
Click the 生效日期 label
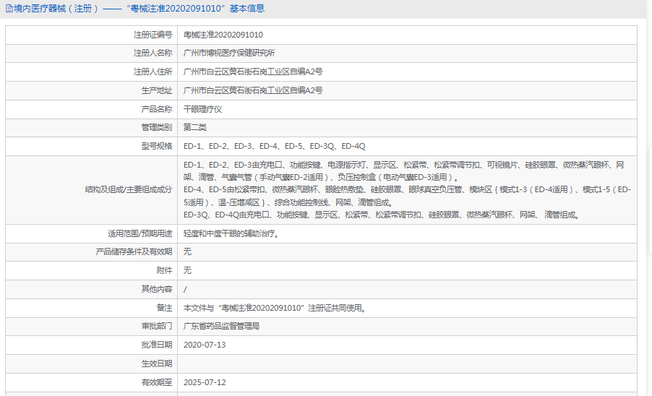156,363
